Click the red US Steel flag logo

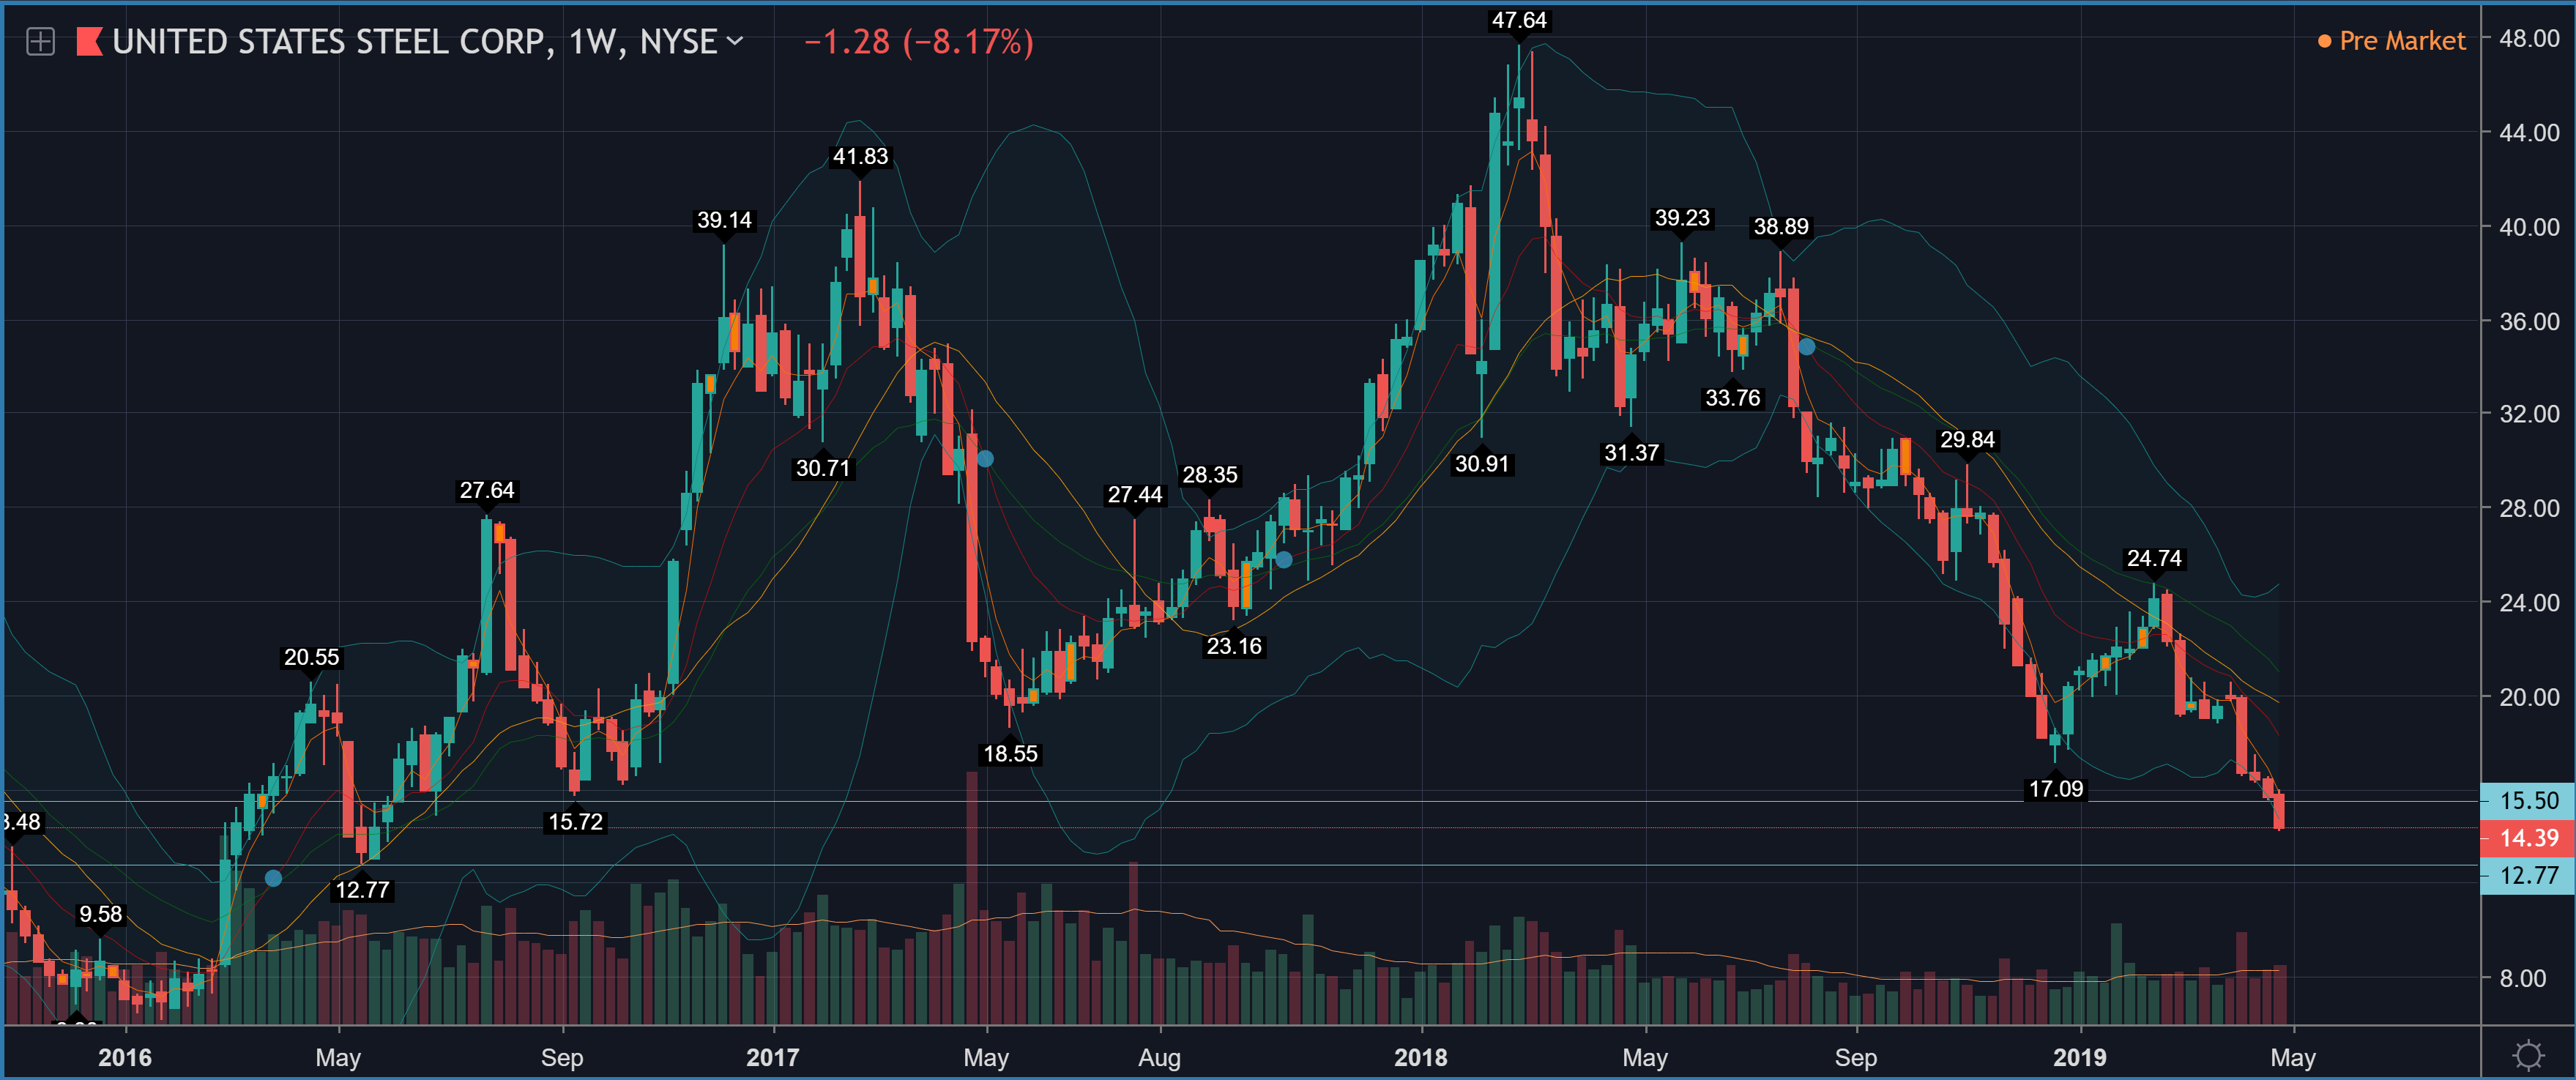click(x=89, y=42)
